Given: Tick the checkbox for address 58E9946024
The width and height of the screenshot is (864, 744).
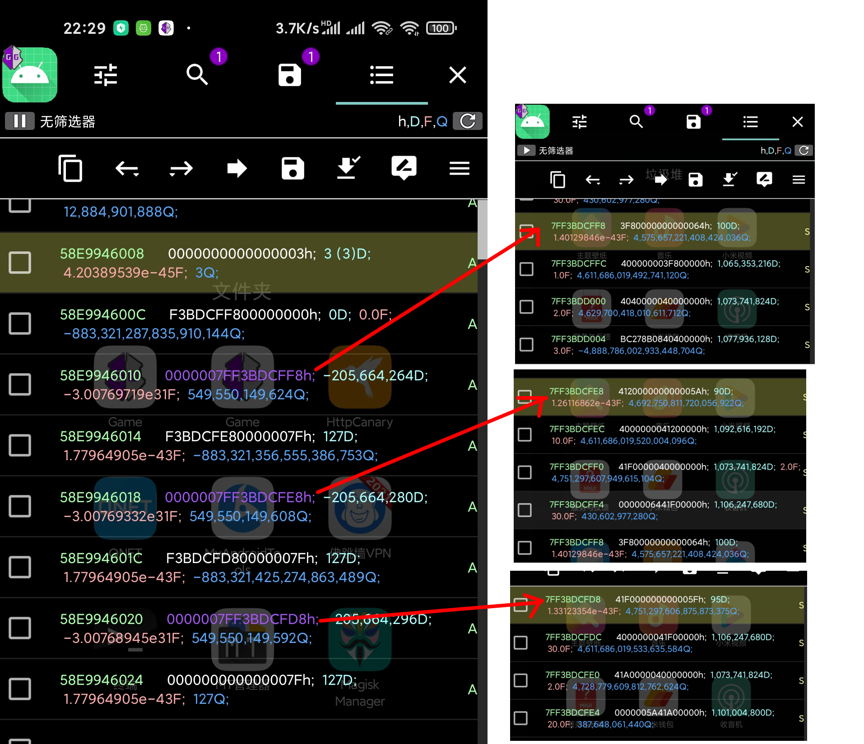Looking at the screenshot, I should click(x=20, y=689).
